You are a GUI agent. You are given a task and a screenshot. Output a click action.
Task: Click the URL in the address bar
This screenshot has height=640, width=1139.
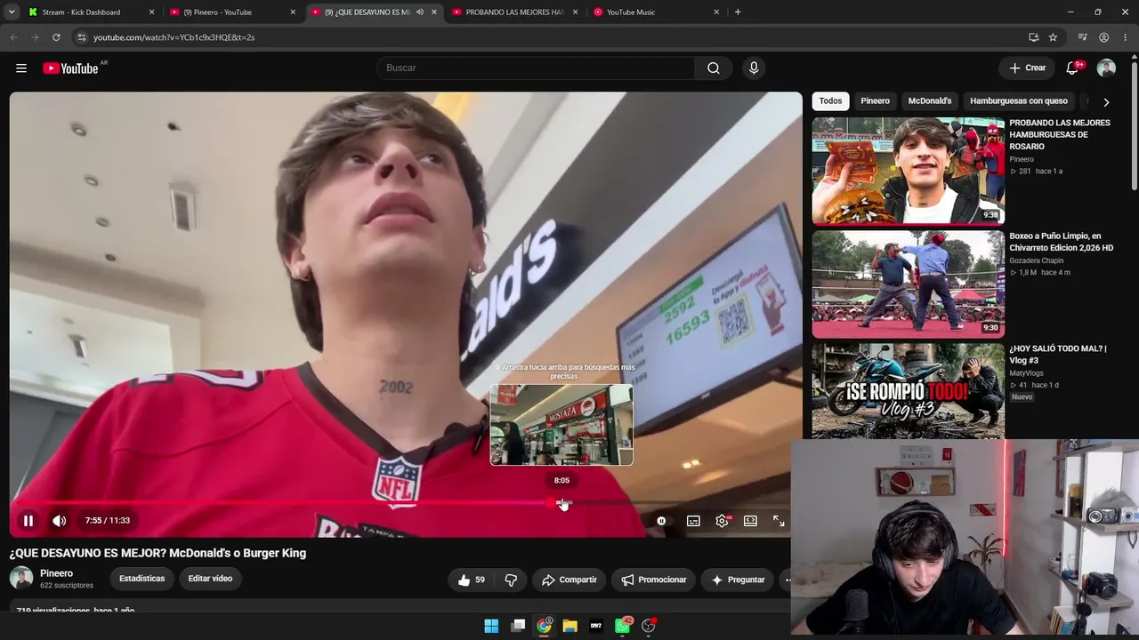click(x=174, y=37)
